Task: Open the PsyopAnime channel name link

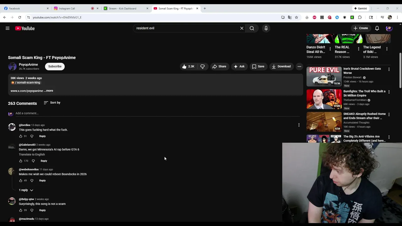Action: tap(28, 65)
